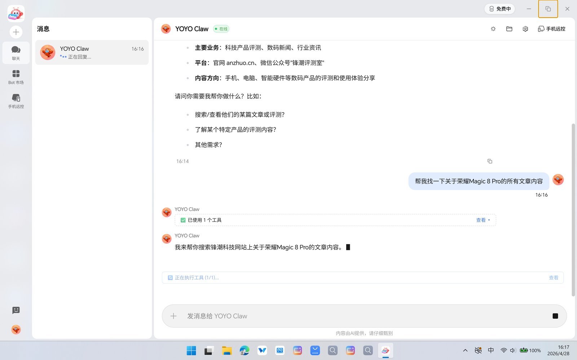Click the reply text 我来帮你搜索锋潮科技网站
This screenshot has height=360, width=577.
[x=259, y=247]
